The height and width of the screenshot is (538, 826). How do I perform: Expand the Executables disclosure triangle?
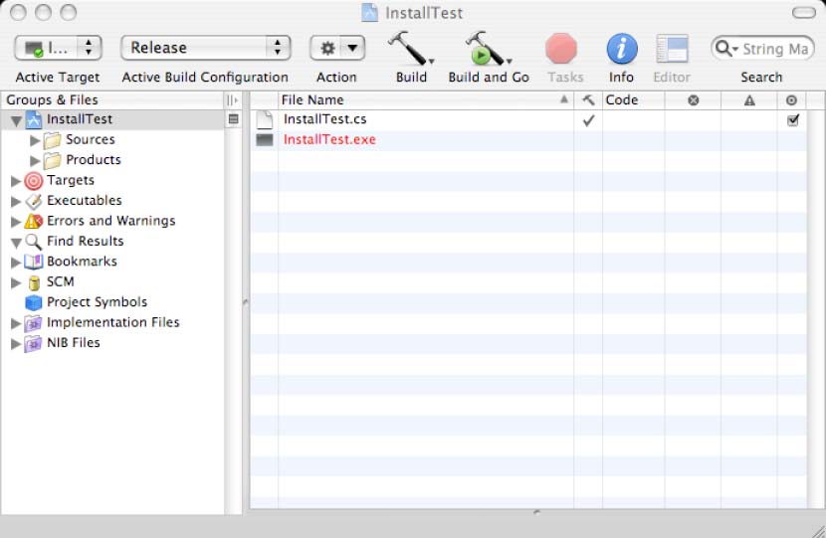(x=16, y=202)
